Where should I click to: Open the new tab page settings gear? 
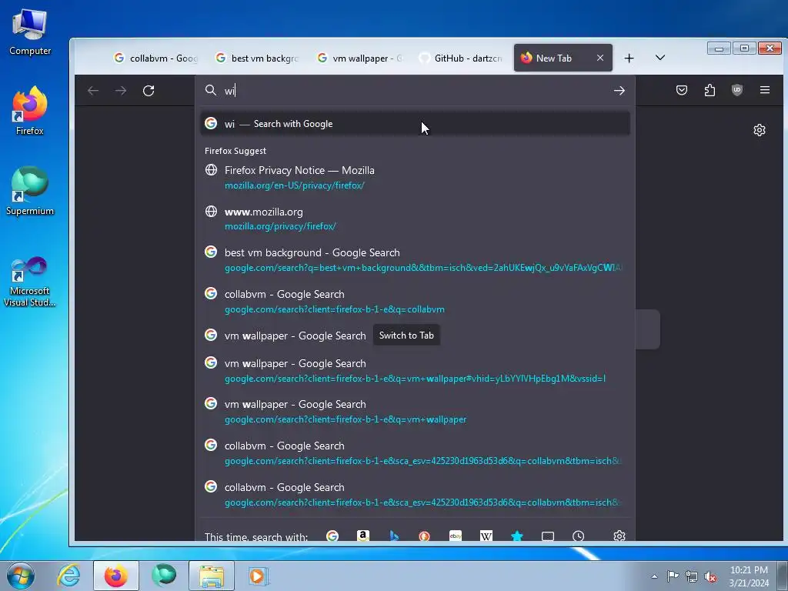coord(760,130)
